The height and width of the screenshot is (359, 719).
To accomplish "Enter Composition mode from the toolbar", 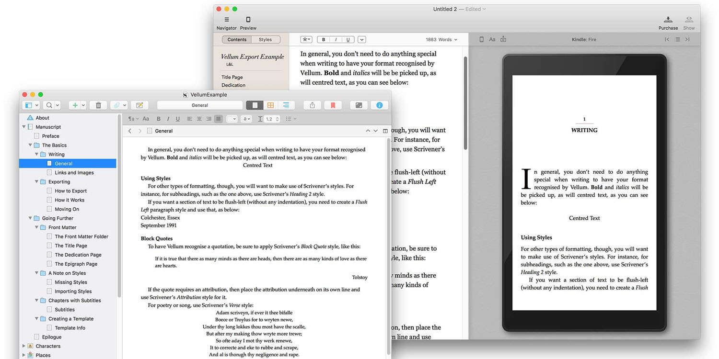I will click(359, 105).
